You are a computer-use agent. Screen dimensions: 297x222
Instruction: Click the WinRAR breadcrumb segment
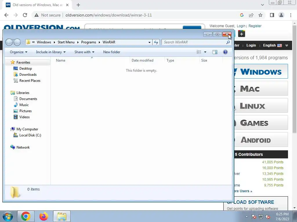(x=109, y=42)
